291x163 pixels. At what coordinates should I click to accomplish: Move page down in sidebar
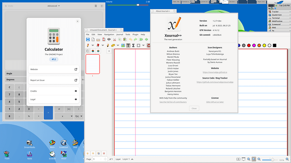pyautogui.click(x=93, y=153)
